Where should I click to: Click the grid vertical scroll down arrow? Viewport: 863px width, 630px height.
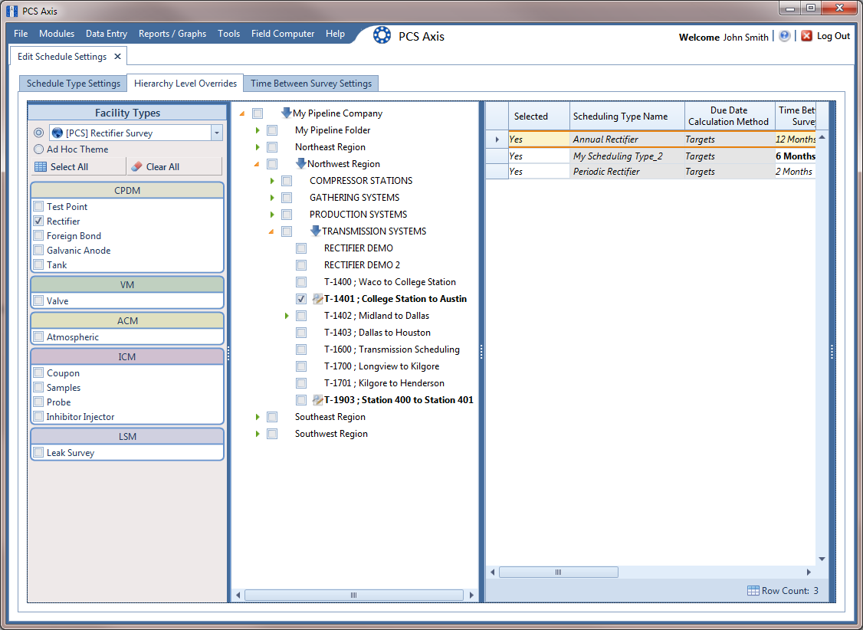tap(822, 559)
